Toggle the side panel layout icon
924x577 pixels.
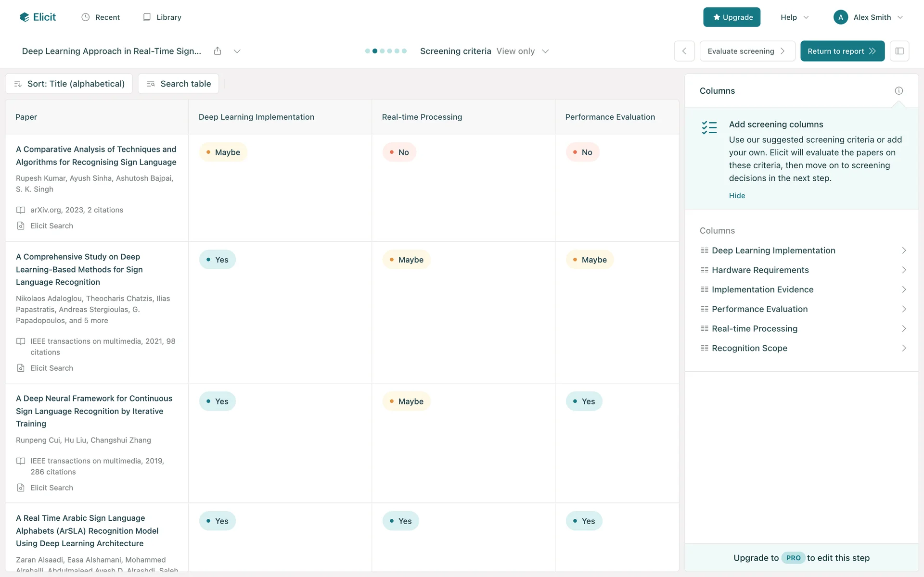pyautogui.click(x=899, y=51)
